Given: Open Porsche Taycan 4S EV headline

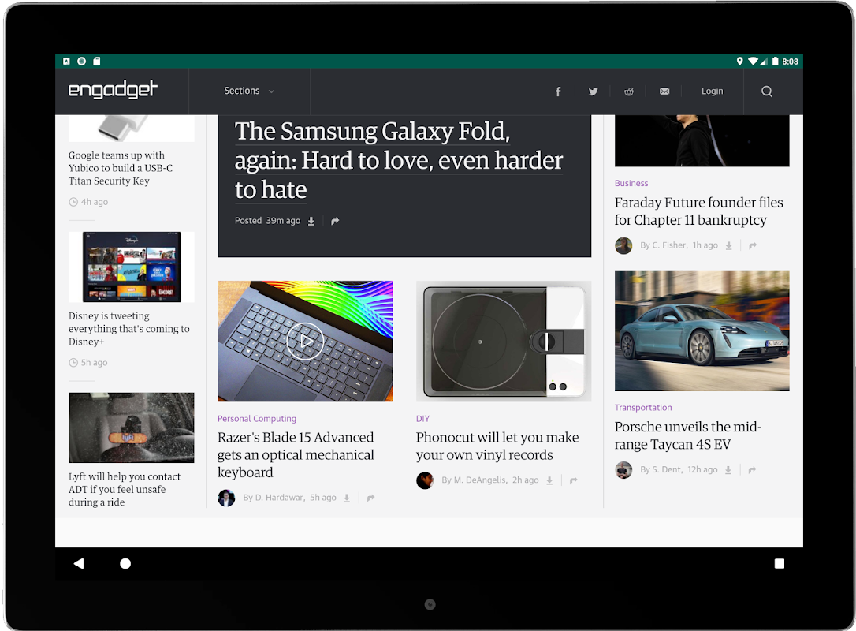Looking at the screenshot, I should (x=688, y=435).
